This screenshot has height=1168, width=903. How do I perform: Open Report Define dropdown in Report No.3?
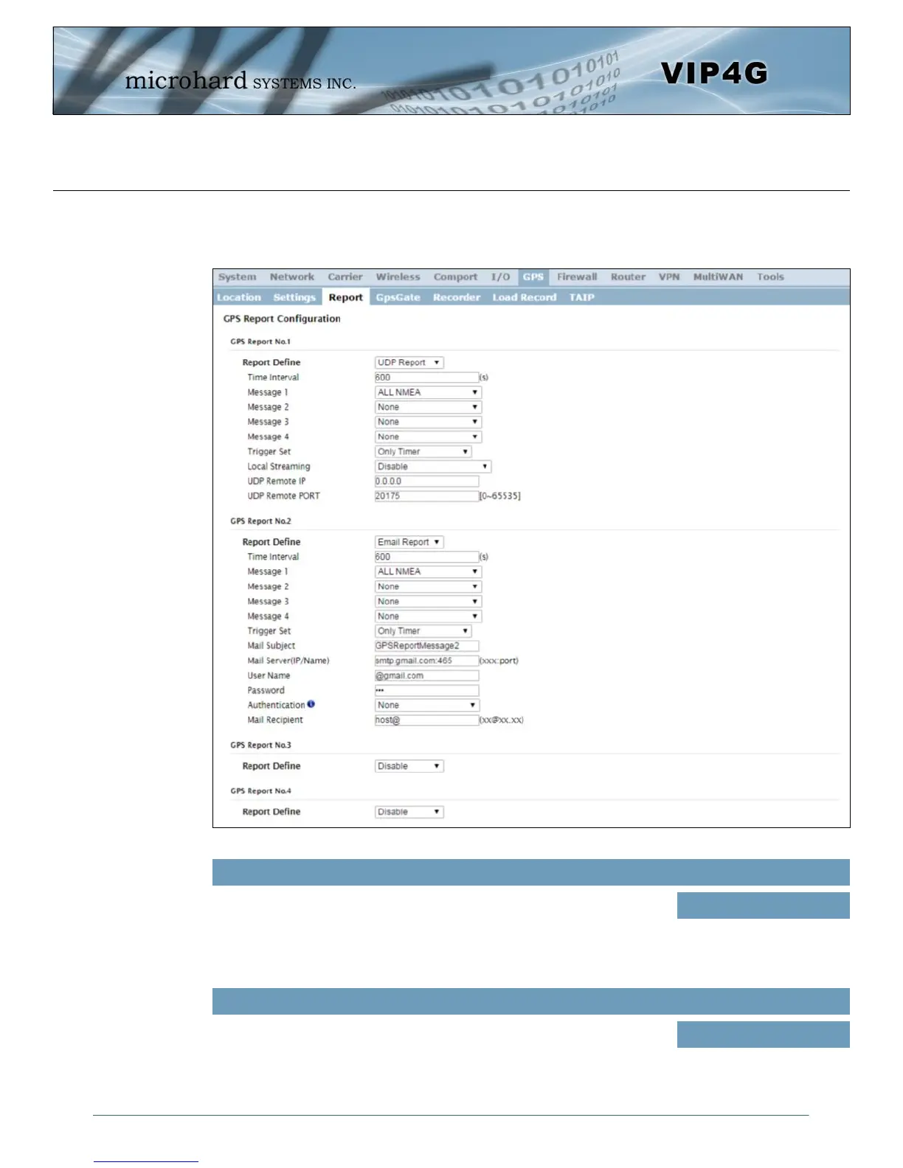coord(409,766)
